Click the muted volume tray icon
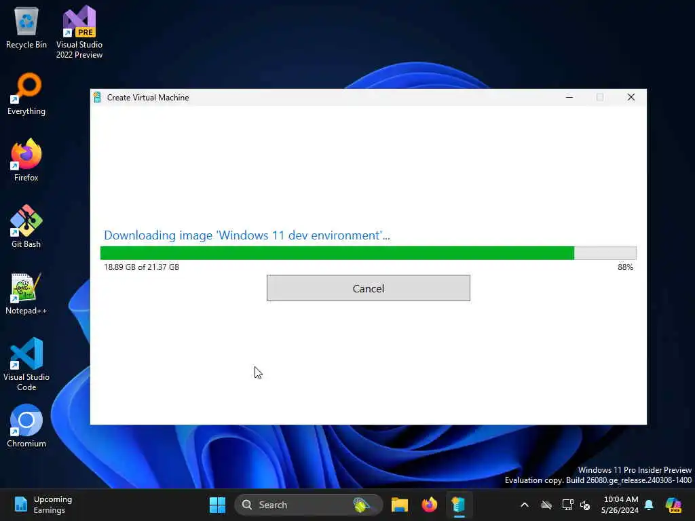 tap(585, 505)
